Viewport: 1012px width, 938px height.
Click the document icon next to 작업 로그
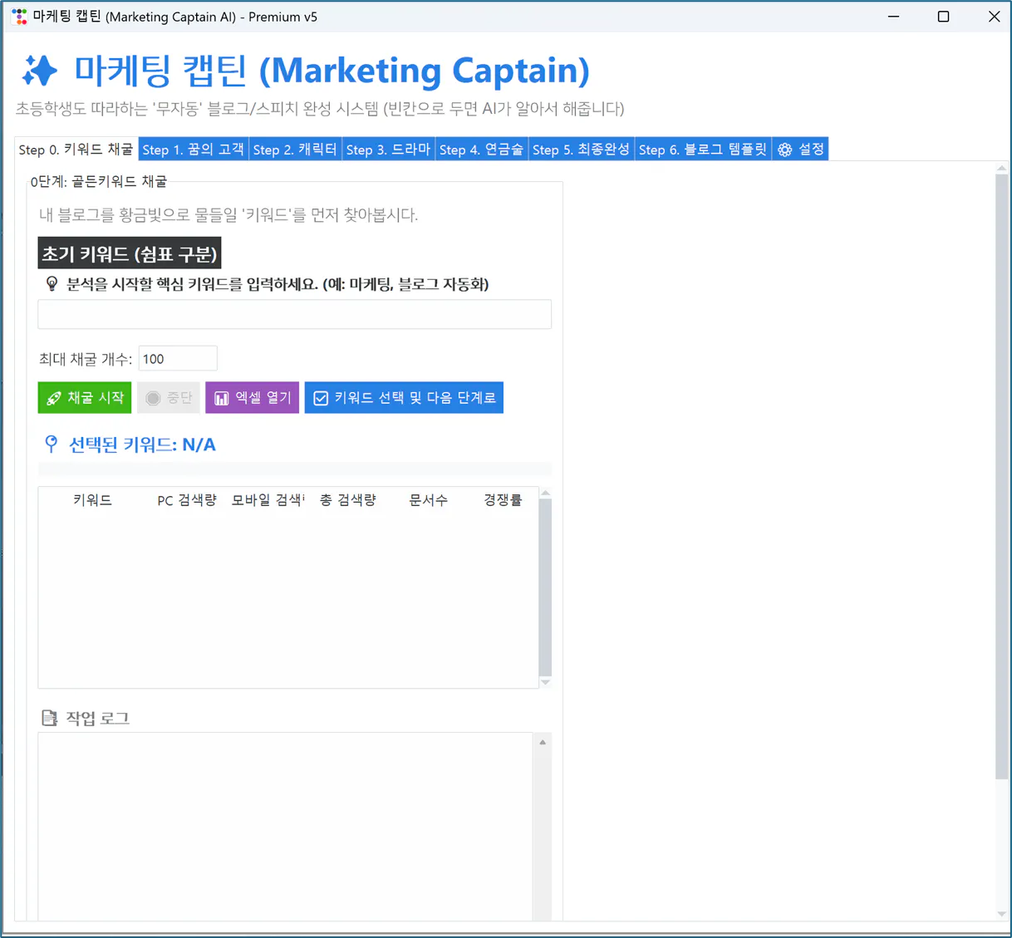(47, 717)
